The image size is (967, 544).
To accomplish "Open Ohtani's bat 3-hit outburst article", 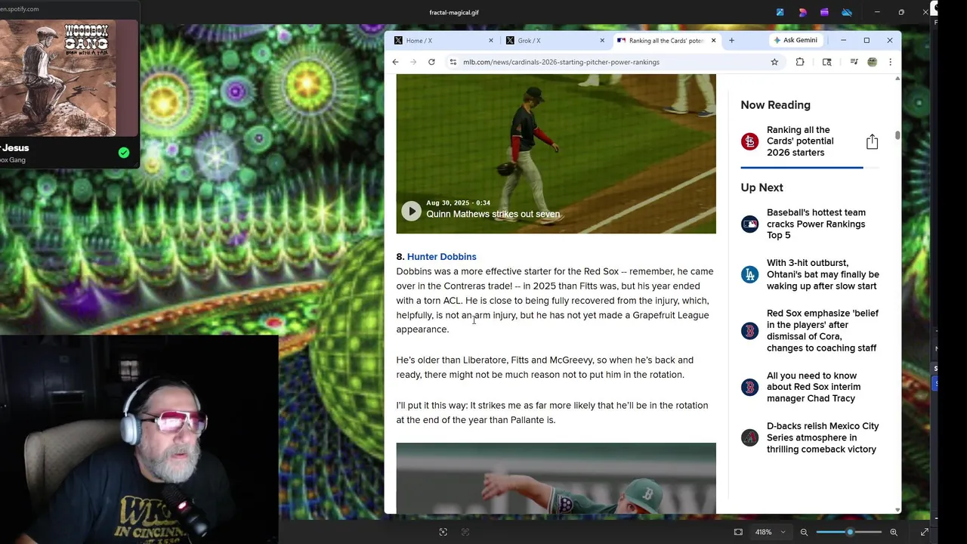I will point(823,274).
